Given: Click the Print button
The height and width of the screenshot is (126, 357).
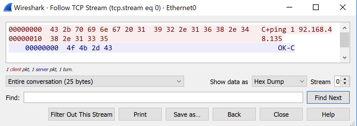Looking at the screenshot, I should 140,114.
